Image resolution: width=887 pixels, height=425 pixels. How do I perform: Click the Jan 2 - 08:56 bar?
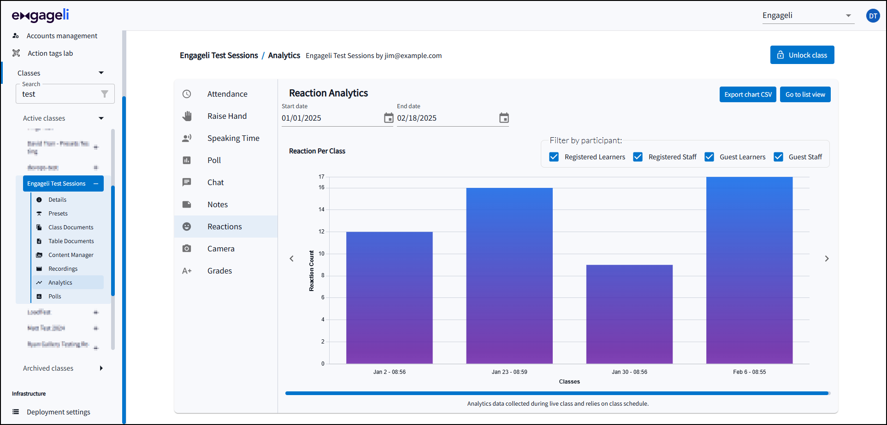[390, 298]
